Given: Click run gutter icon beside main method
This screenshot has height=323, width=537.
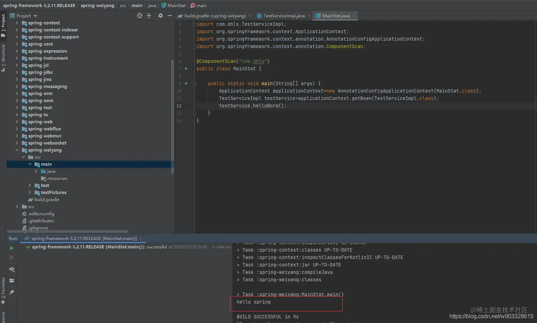Looking at the screenshot, I should tap(186, 84).
